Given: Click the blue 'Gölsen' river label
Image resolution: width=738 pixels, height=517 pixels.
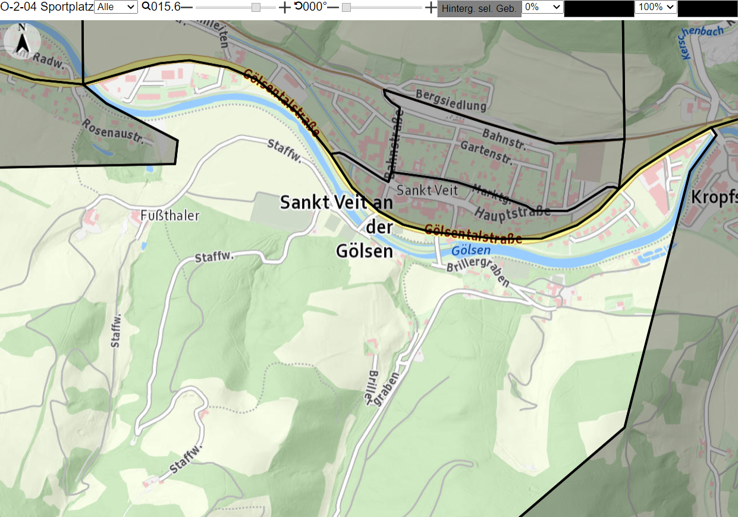Looking at the screenshot, I should point(471,250).
